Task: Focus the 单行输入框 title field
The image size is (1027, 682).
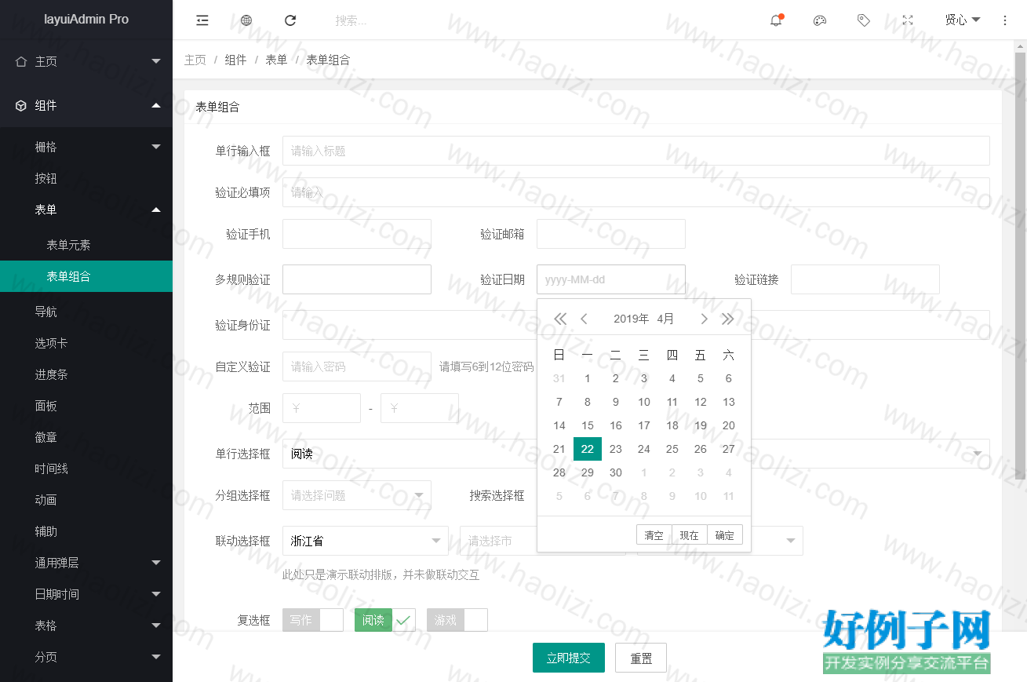Action: (636, 151)
